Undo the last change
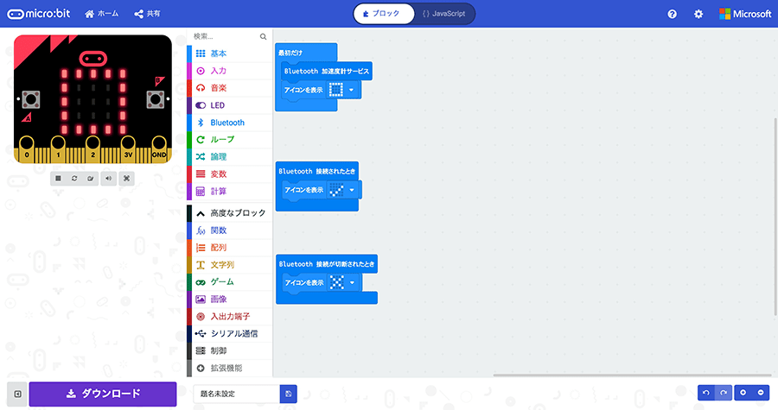Image resolution: width=778 pixels, height=410 pixels. click(x=706, y=393)
